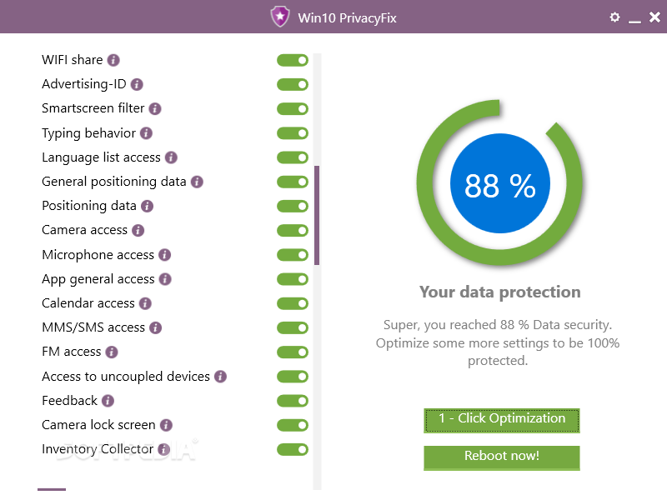Open the settings gear icon
667x500 pixels.
pyautogui.click(x=614, y=17)
